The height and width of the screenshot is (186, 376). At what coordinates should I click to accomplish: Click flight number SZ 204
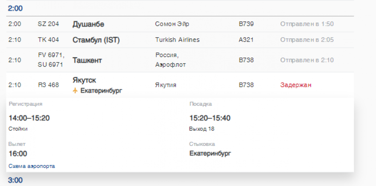click(48, 24)
